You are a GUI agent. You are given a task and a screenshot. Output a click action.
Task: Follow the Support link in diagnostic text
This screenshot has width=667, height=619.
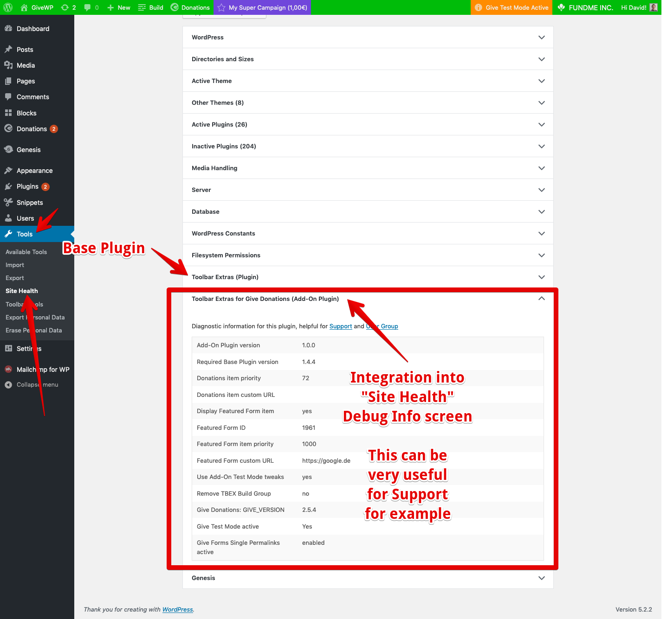pos(341,326)
